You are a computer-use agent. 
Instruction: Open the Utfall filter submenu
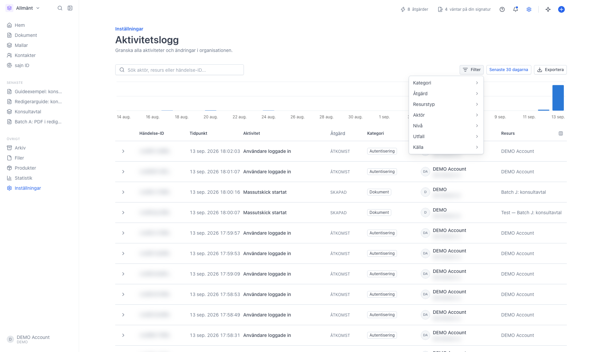coord(446,136)
